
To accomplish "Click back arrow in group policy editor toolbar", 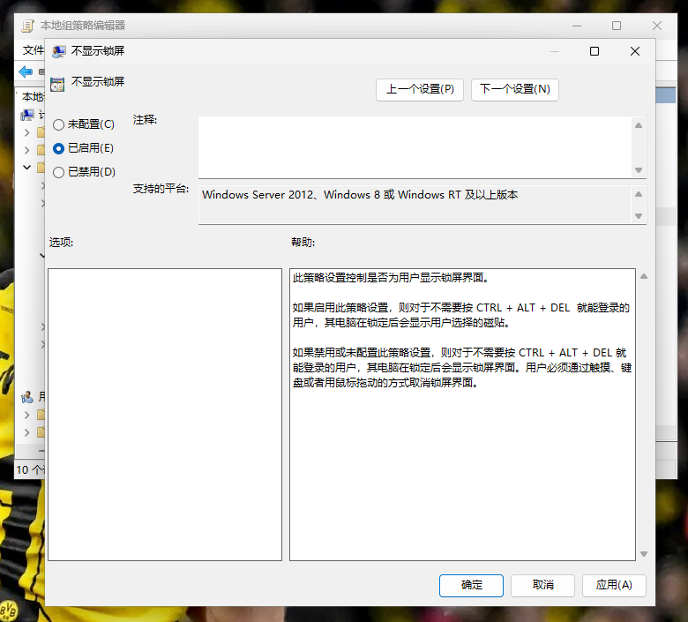I will (26, 71).
